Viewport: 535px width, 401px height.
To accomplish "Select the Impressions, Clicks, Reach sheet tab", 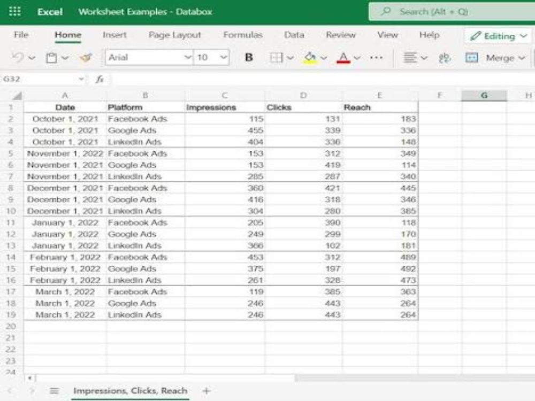I will pos(131,391).
